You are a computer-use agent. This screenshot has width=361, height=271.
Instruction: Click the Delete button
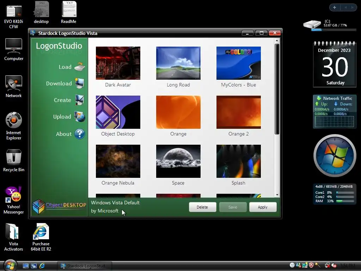(202, 207)
